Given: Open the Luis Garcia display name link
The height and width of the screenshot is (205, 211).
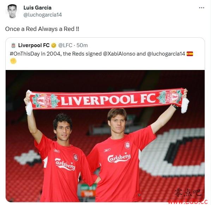Looking at the screenshot, I should point(37,8).
